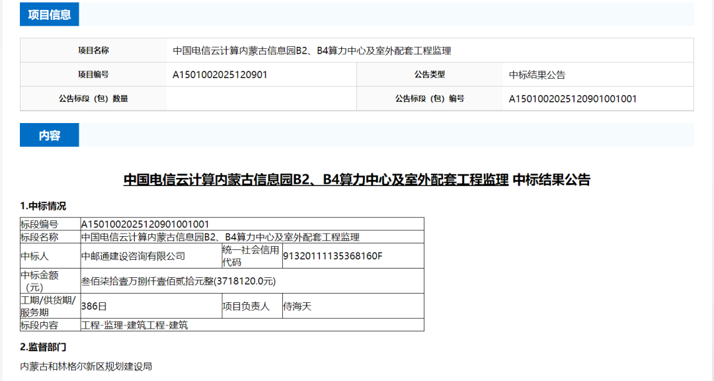714x381 pixels.
Task: Select the 标段名称 value in the bid table
Action: pos(220,237)
